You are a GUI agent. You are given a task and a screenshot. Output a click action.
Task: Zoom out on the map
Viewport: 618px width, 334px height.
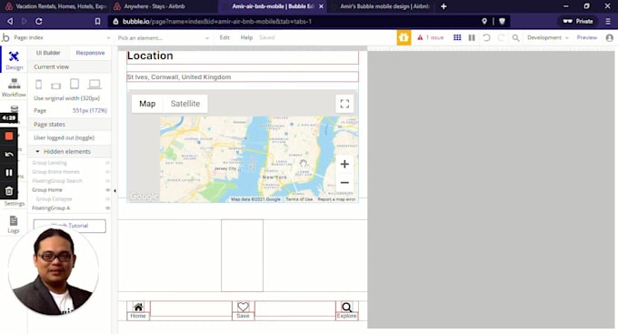coord(344,182)
